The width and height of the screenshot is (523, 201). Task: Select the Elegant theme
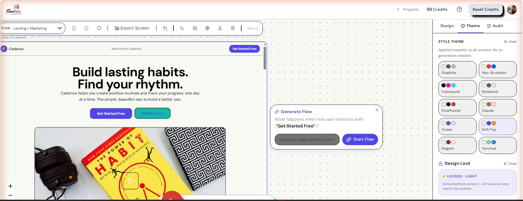coord(457,145)
